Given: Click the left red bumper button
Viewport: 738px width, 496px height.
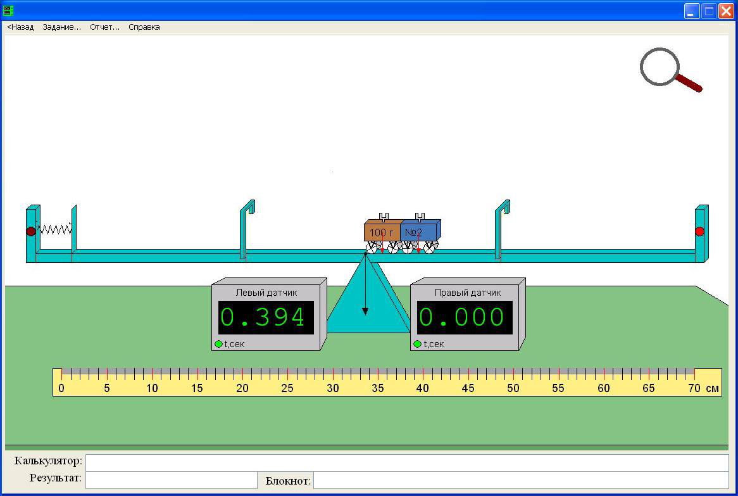Looking at the screenshot, I should (31, 231).
